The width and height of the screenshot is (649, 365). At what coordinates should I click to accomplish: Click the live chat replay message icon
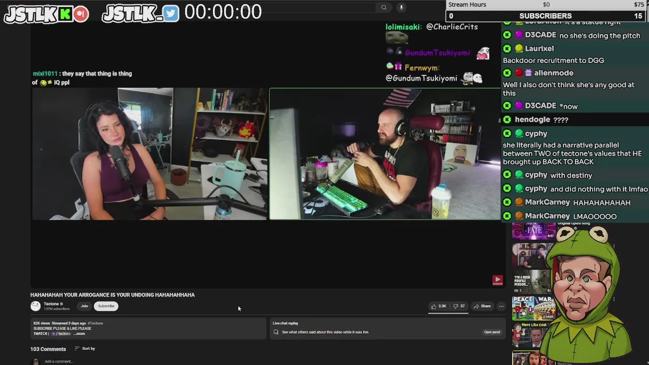276,332
